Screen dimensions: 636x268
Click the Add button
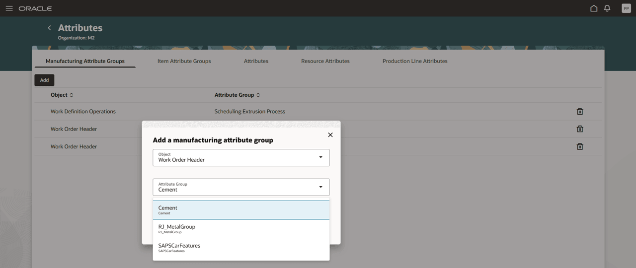44,80
